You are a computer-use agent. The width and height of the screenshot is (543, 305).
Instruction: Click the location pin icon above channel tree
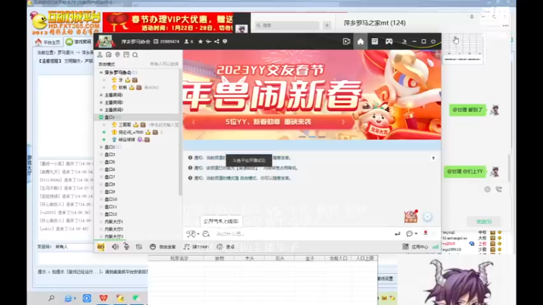117,55
